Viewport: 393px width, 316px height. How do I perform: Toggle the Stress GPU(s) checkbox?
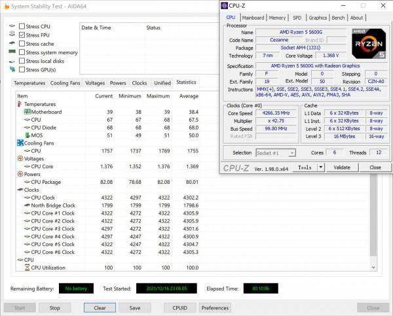click(x=22, y=69)
